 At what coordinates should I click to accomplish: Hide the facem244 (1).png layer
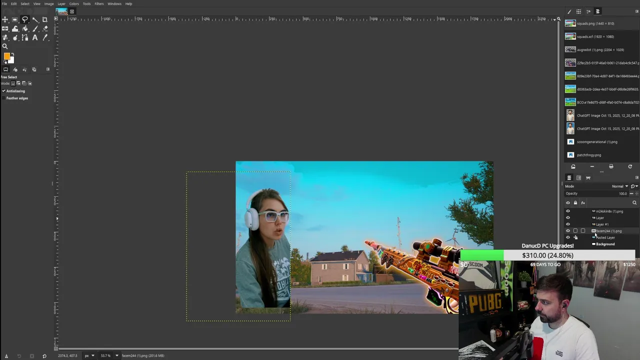coord(567,231)
